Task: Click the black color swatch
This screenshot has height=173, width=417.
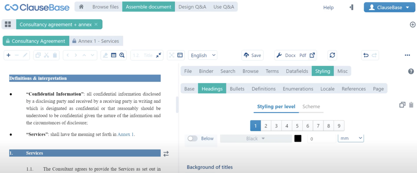Action: pos(298,139)
